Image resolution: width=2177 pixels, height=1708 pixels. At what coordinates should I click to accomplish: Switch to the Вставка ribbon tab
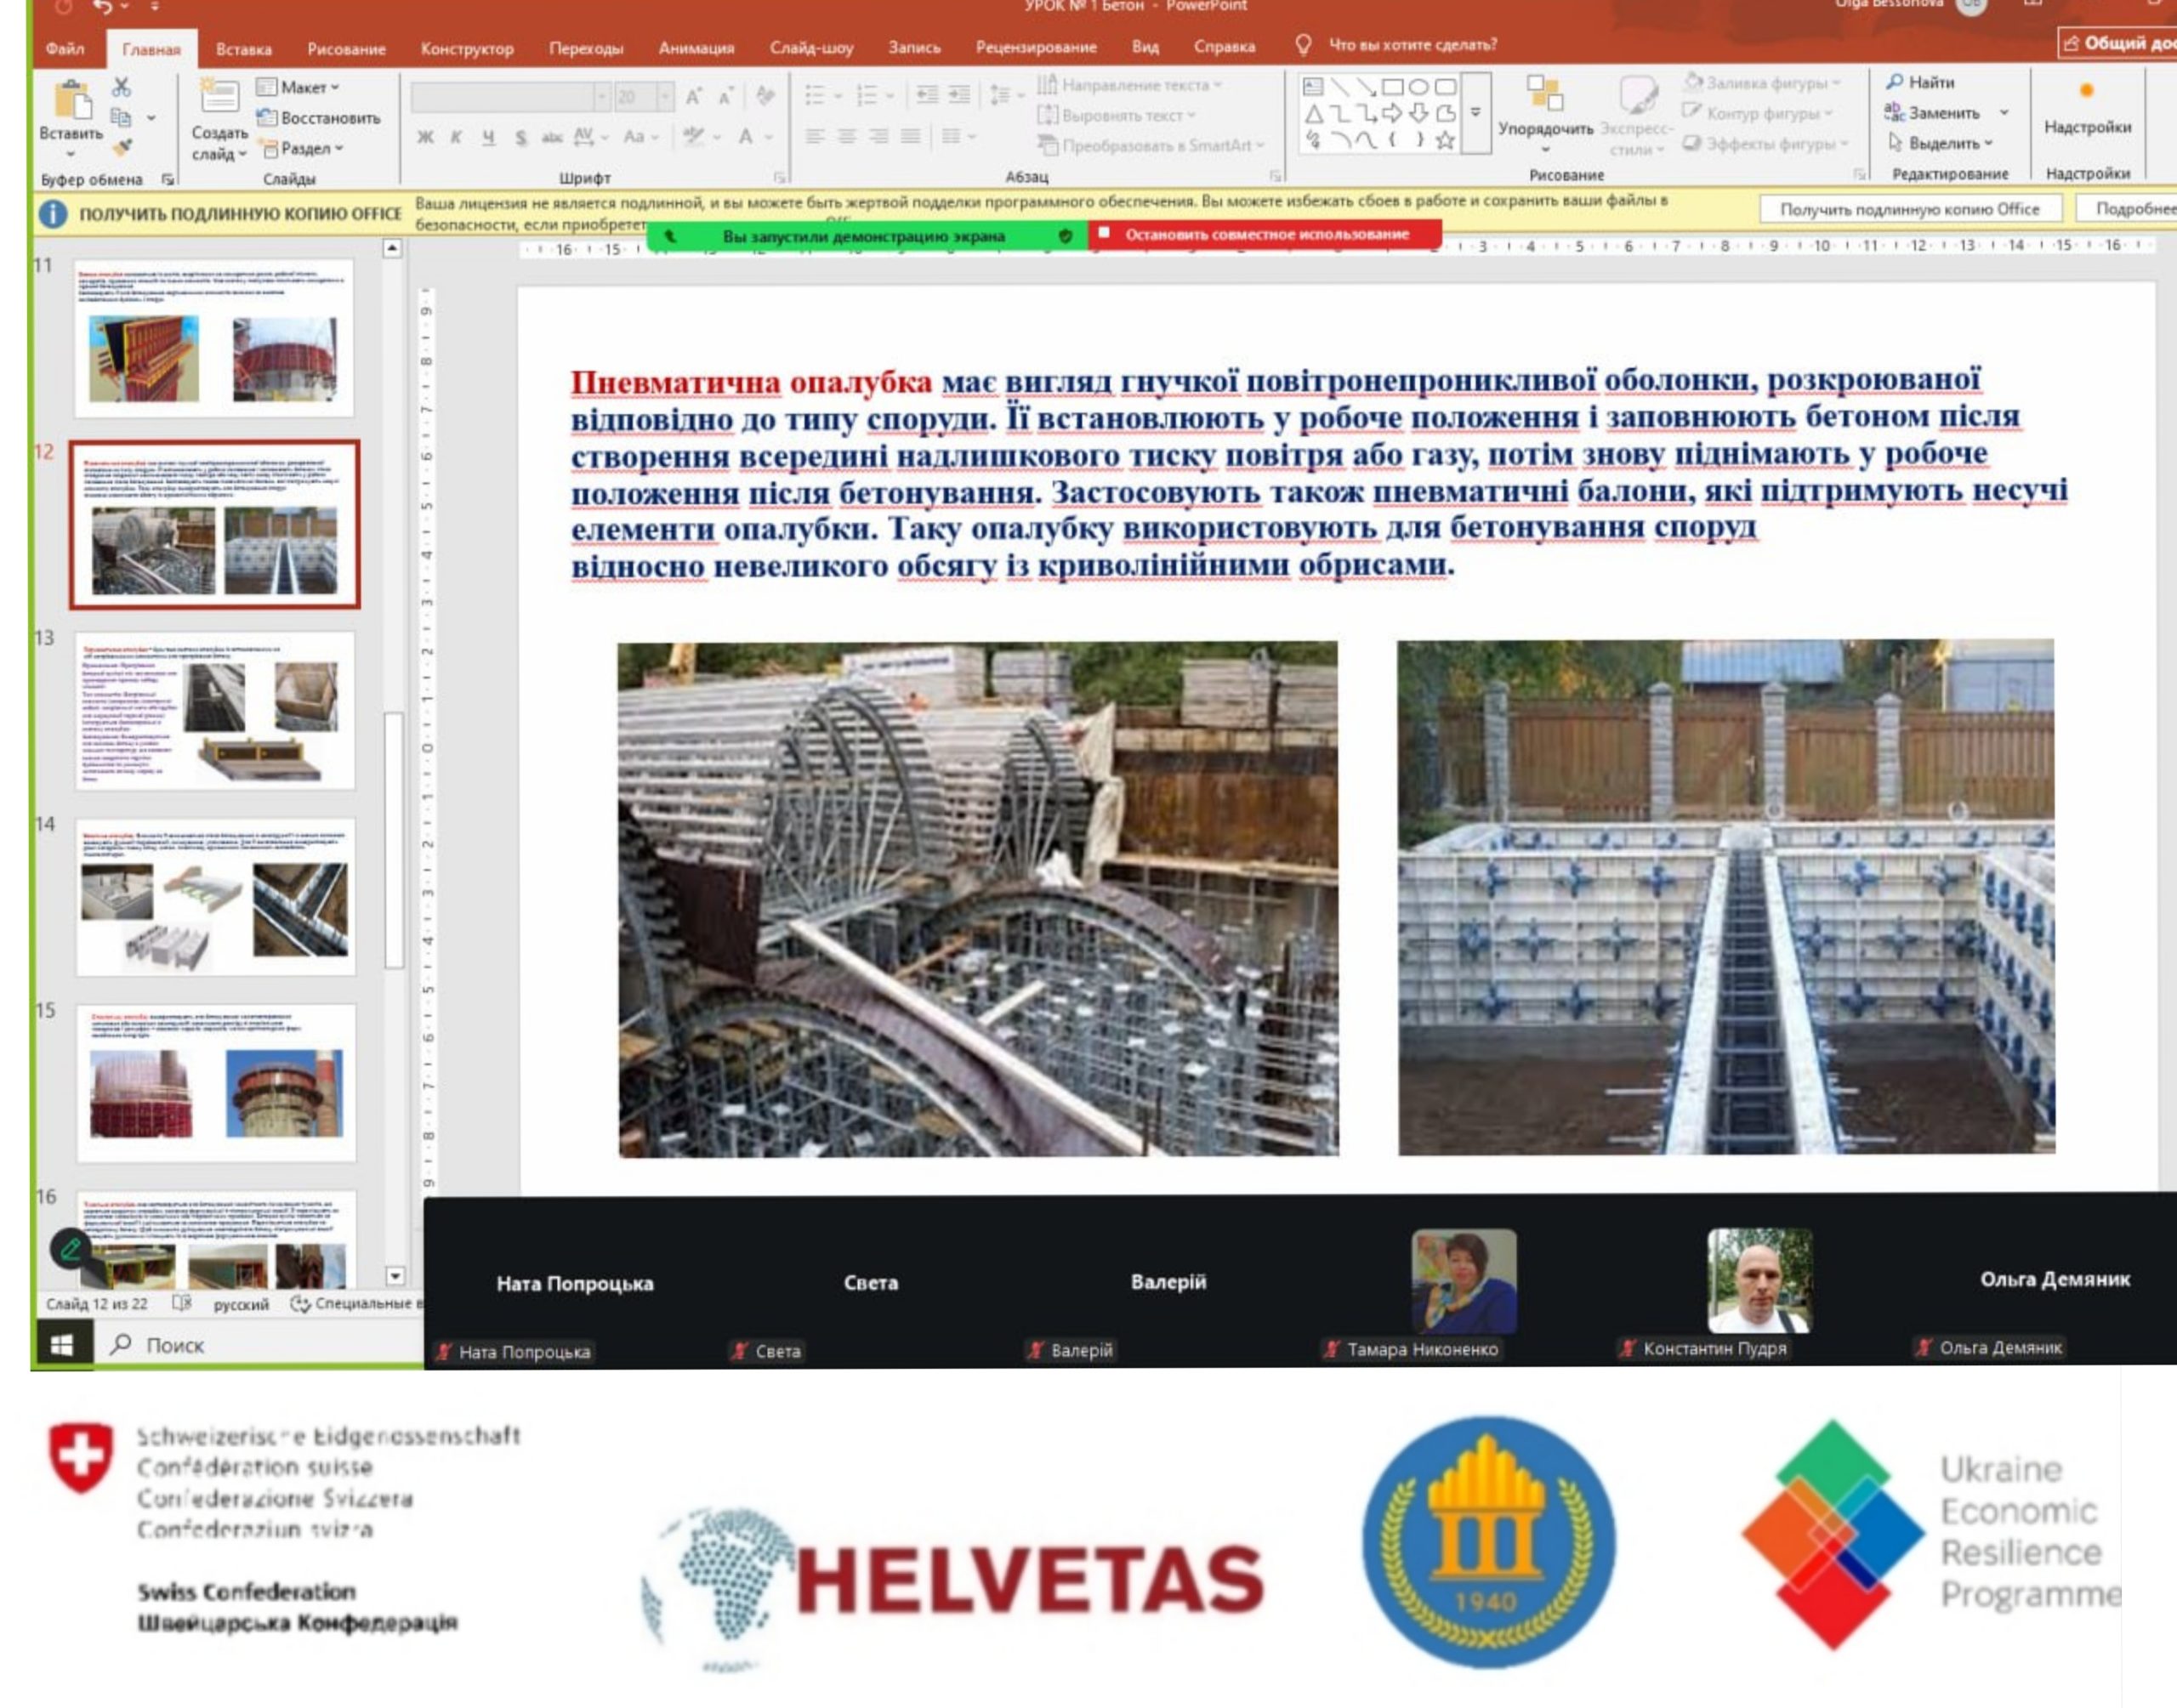coord(244,48)
